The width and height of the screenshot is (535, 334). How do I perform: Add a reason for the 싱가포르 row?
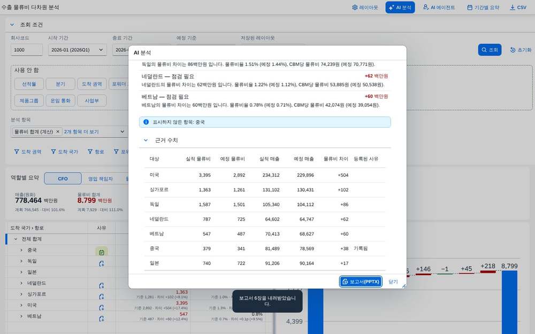click(x=101, y=297)
